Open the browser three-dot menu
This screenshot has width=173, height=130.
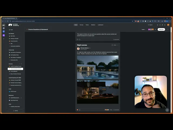tap(170, 21)
